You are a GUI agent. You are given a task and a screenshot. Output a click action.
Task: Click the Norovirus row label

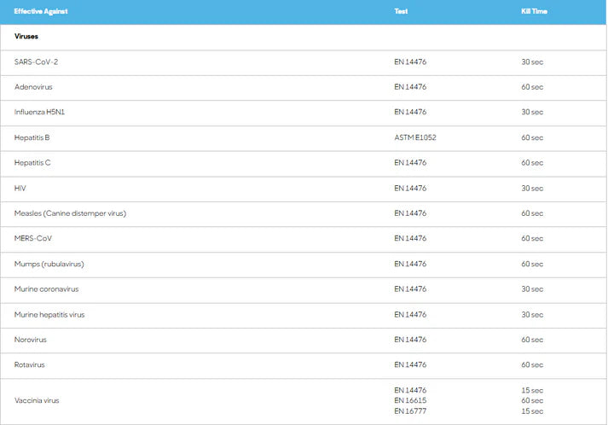coord(31,340)
